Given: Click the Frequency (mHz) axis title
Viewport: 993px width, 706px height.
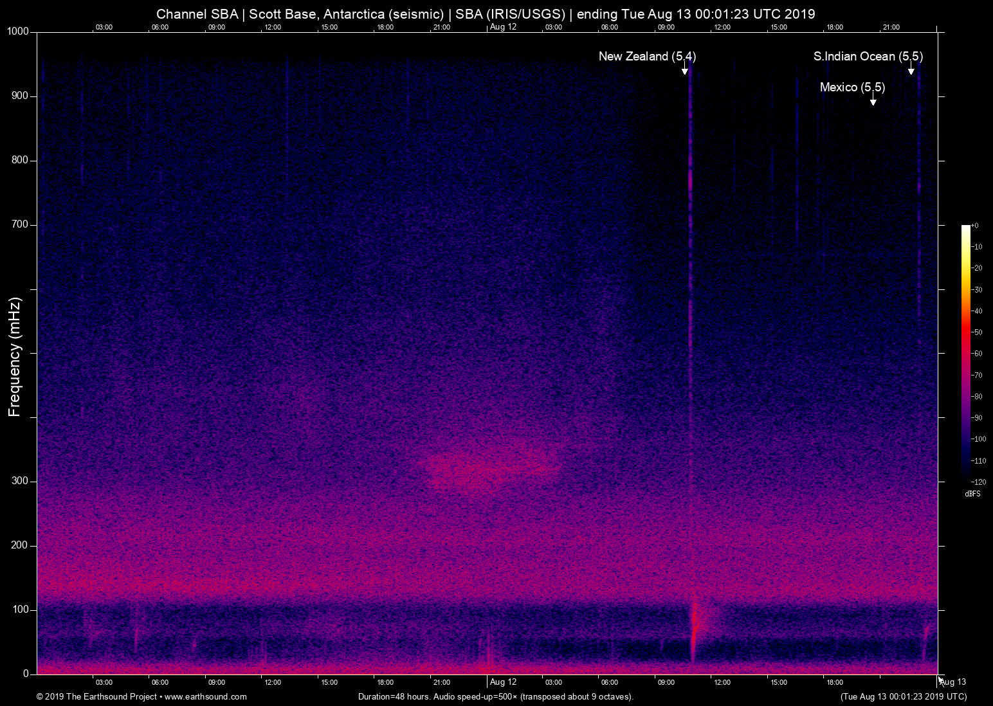Looking at the screenshot, I should [x=15, y=357].
